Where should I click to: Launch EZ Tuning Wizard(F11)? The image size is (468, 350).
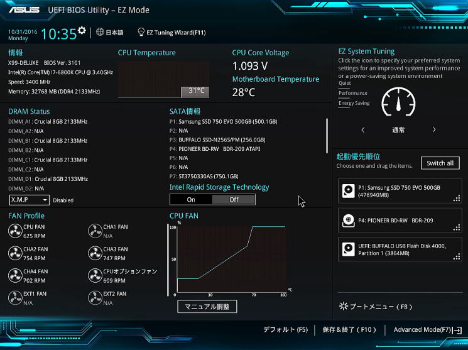coord(176,32)
